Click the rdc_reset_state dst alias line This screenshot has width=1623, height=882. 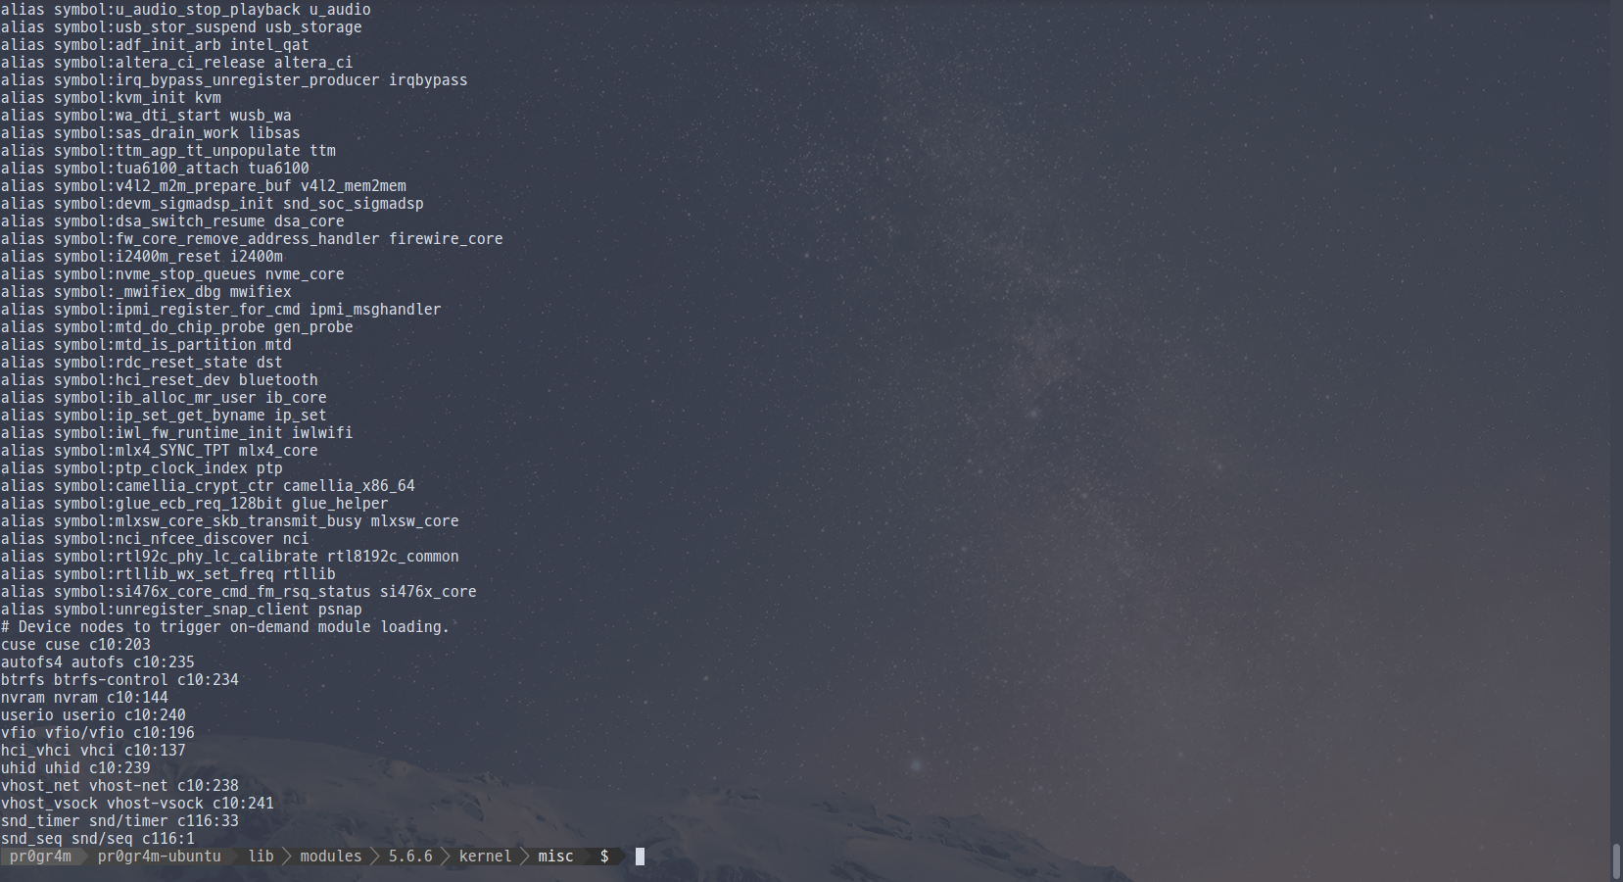pyautogui.click(x=142, y=363)
